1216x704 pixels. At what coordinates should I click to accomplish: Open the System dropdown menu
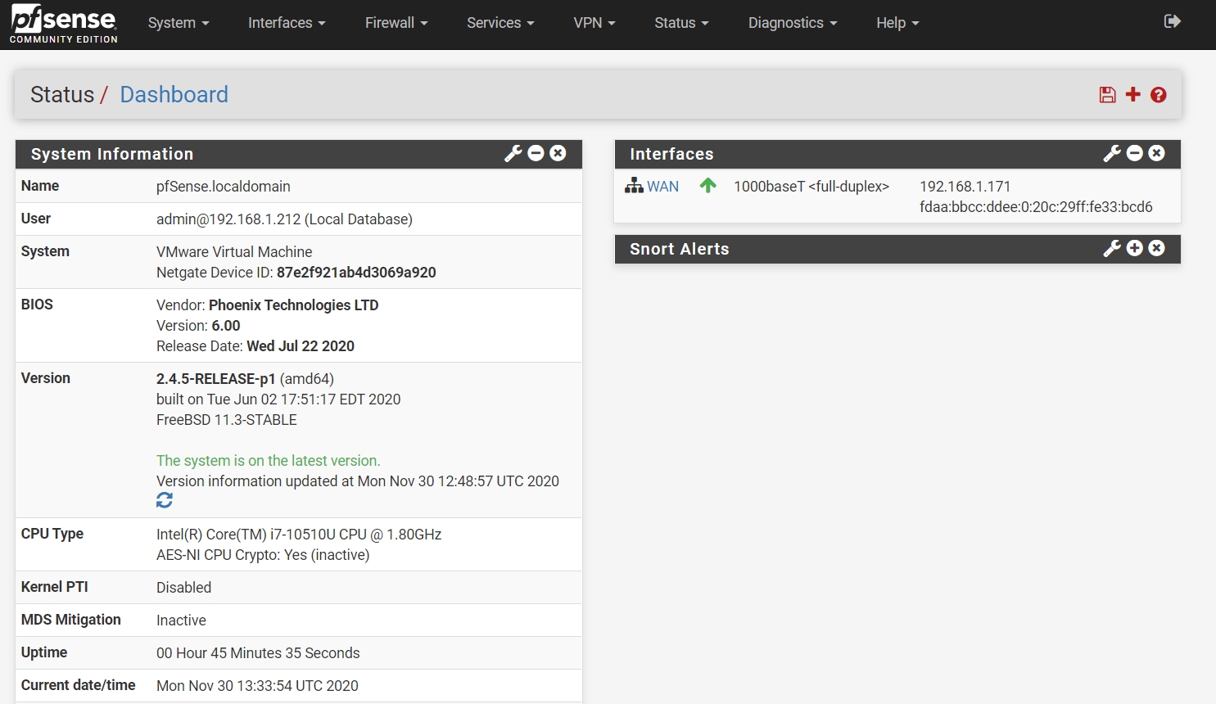point(179,23)
